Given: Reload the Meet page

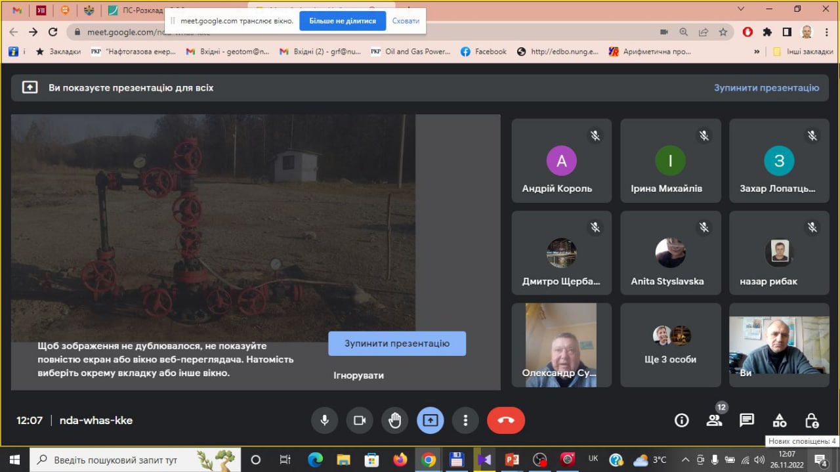Looking at the screenshot, I should coord(53,32).
